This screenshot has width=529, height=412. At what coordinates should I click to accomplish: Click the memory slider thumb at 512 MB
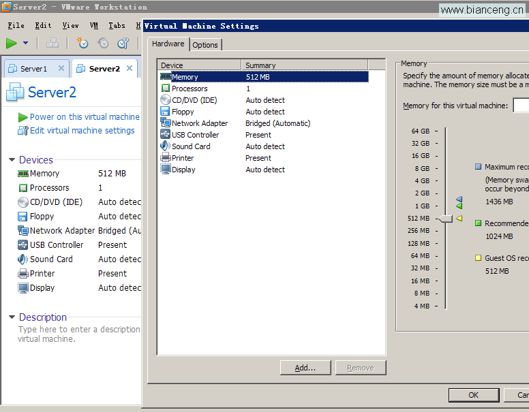pos(446,219)
